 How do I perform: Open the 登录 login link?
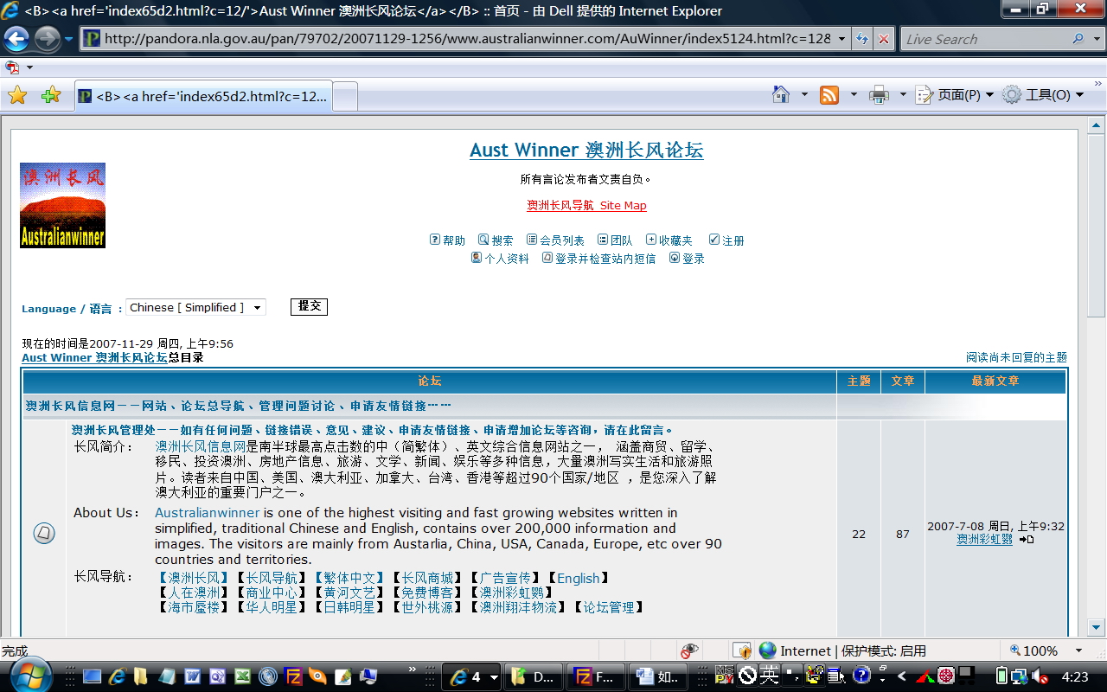687,258
